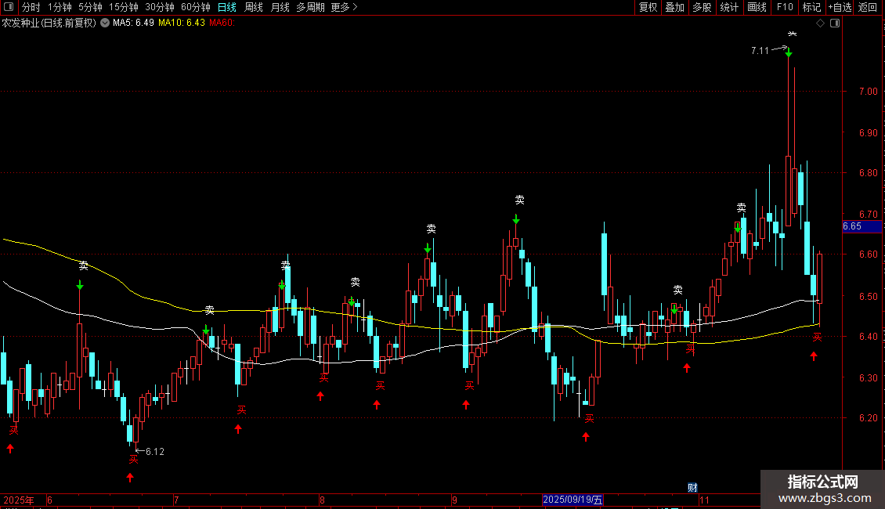Viewport: 885px width, 509px height.
Task: Select the 30分钟 period tab
Action: (x=160, y=7)
